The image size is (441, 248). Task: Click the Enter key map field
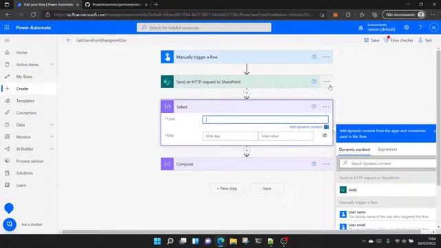point(230,136)
